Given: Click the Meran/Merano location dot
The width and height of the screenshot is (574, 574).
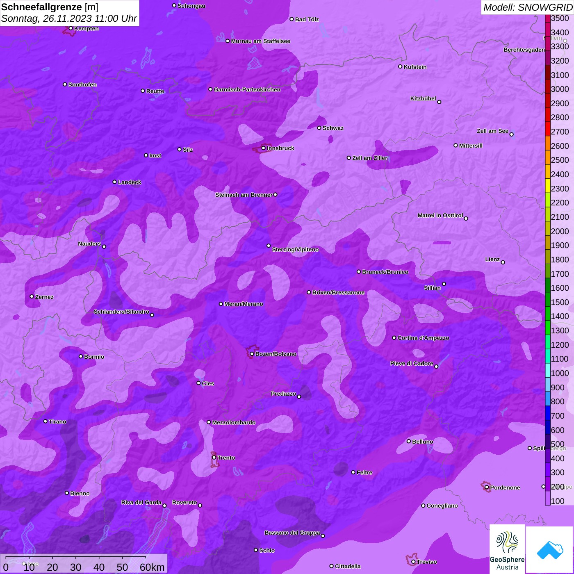Looking at the screenshot, I should pos(221,304).
